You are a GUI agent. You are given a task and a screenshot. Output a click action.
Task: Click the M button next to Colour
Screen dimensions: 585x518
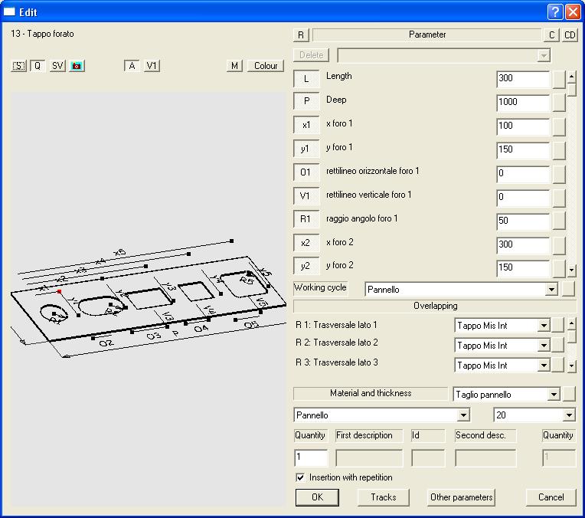235,66
